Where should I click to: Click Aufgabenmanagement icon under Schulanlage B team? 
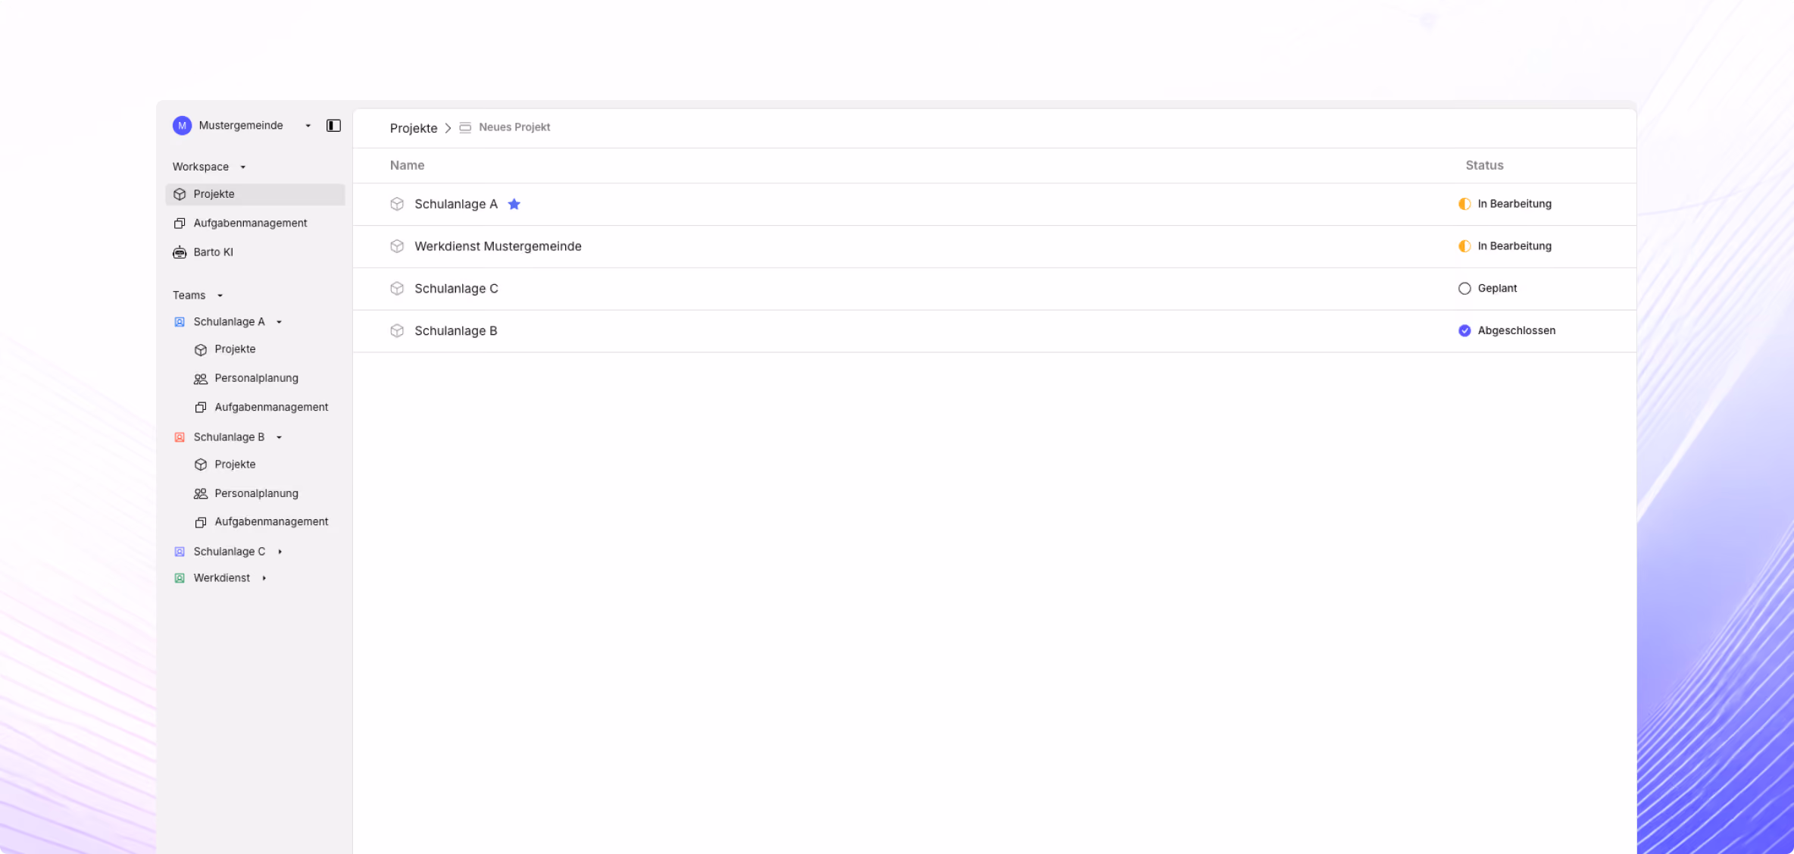pos(201,523)
